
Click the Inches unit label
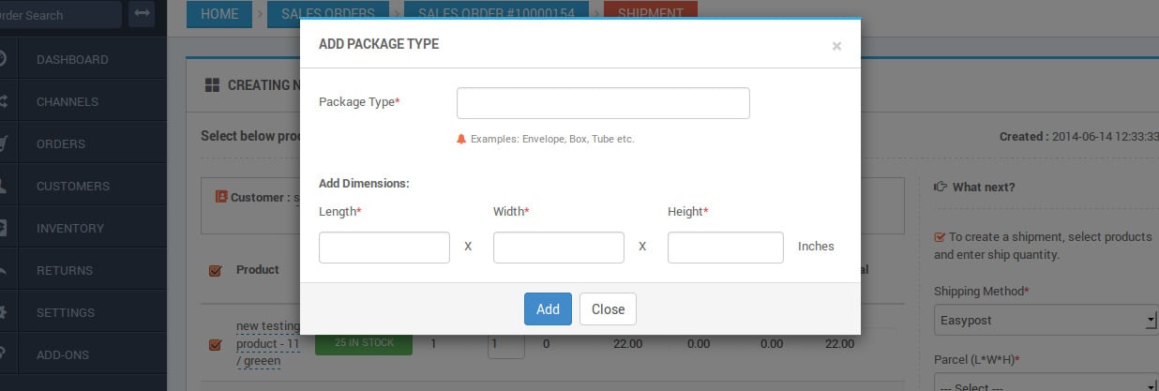click(x=816, y=247)
